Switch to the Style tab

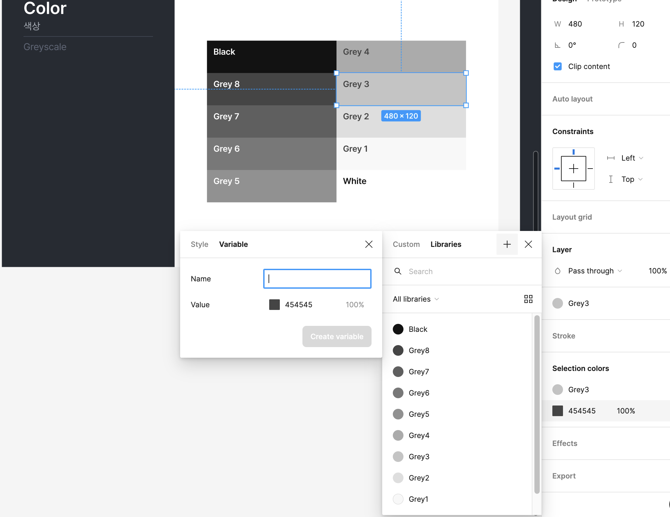(x=199, y=245)
